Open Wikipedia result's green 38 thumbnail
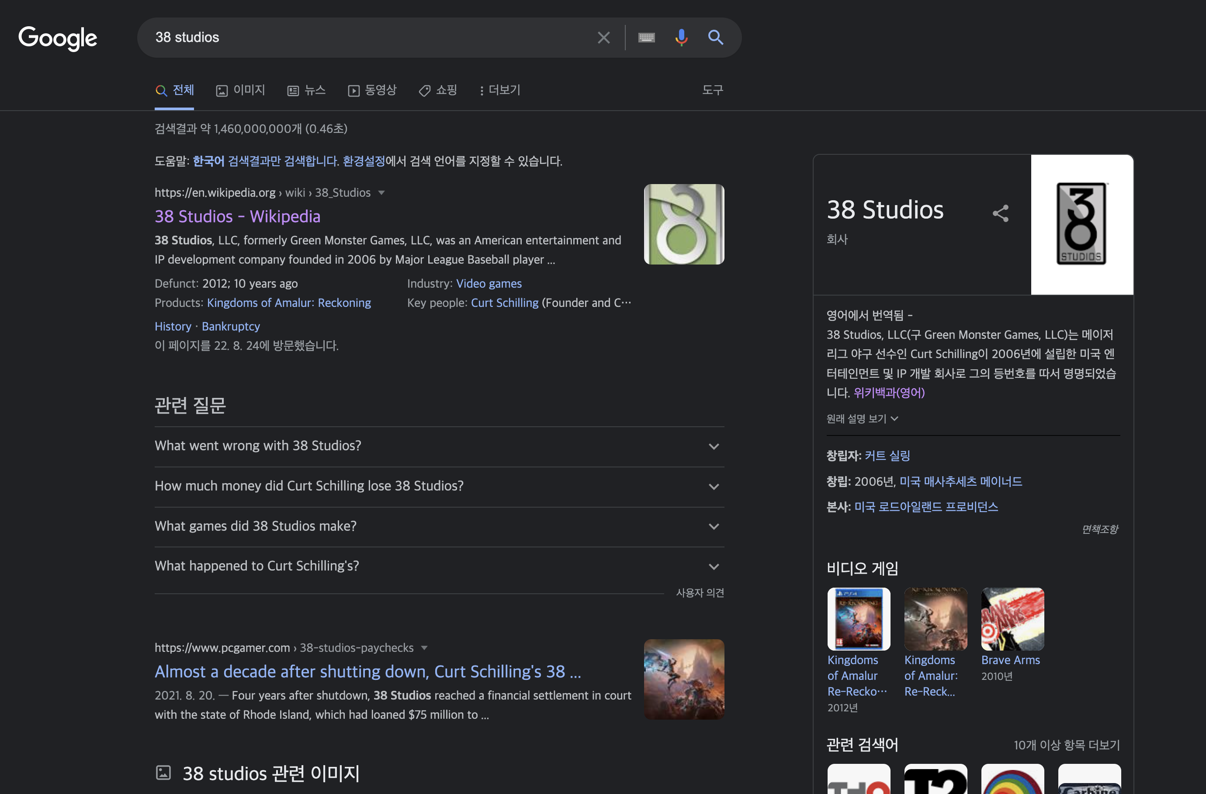The width and height of the screenshot is (1206, 794). [683, 224]
